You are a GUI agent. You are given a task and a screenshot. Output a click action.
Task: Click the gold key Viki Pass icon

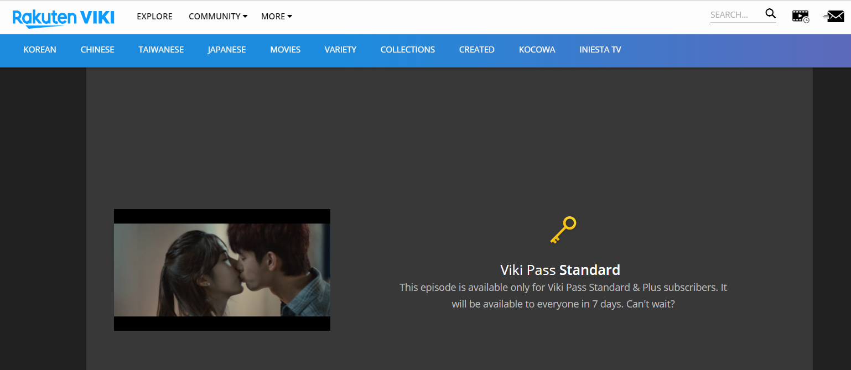(563, 230)
